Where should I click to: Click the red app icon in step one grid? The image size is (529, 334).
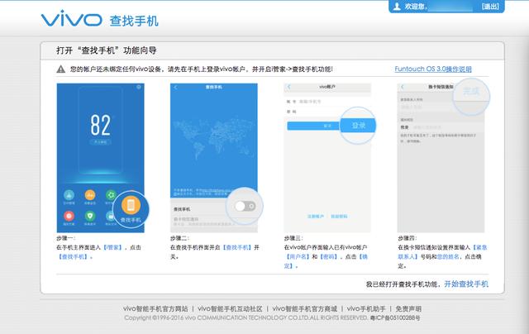point(69,216)
